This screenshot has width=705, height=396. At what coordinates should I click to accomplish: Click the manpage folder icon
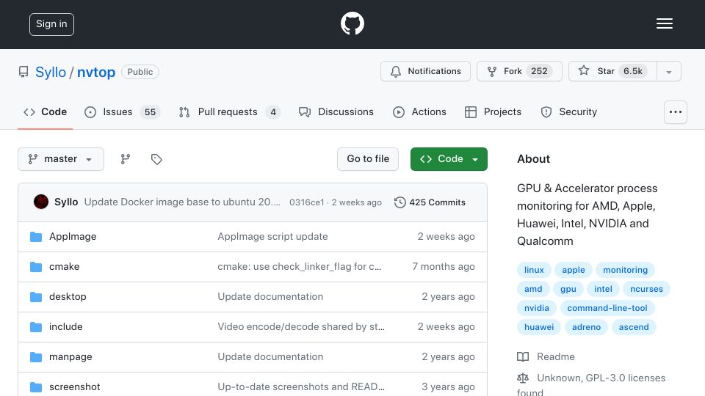[36, 357]
